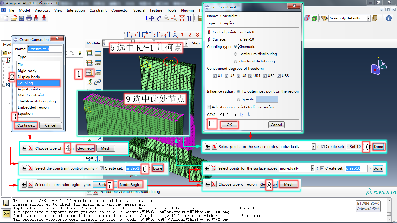Open the Interaction Manager icon
Screen dimensions: 397x223
98,53
